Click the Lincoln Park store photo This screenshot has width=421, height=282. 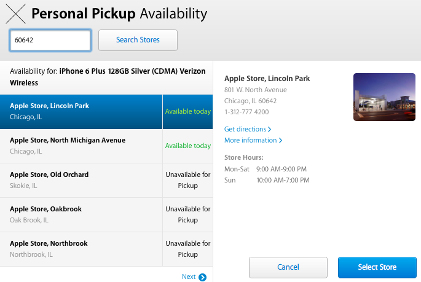[384, 97]
